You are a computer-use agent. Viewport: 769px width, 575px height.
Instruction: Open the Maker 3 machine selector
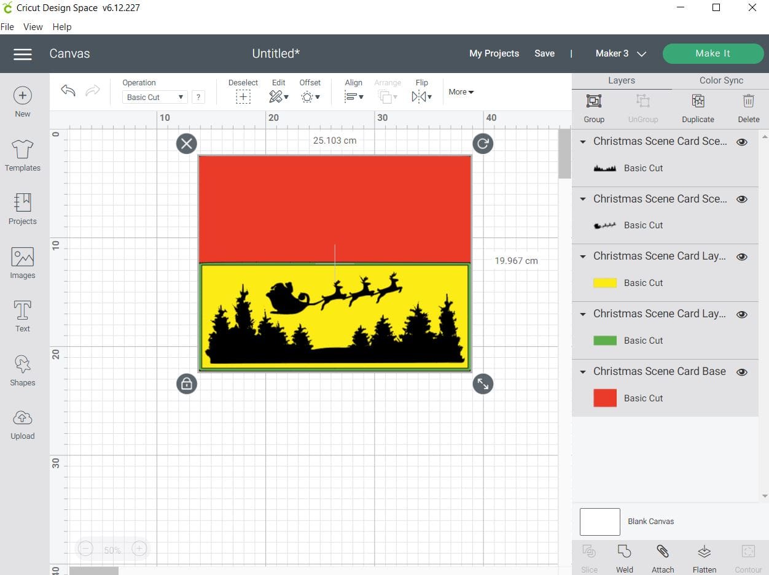(621, 53)
